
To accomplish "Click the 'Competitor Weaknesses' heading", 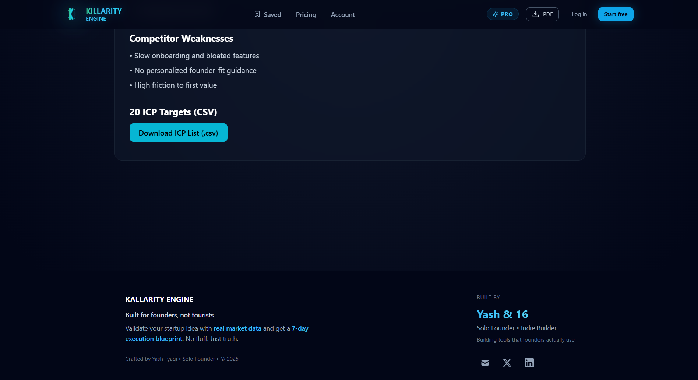I will pos(181,38).
